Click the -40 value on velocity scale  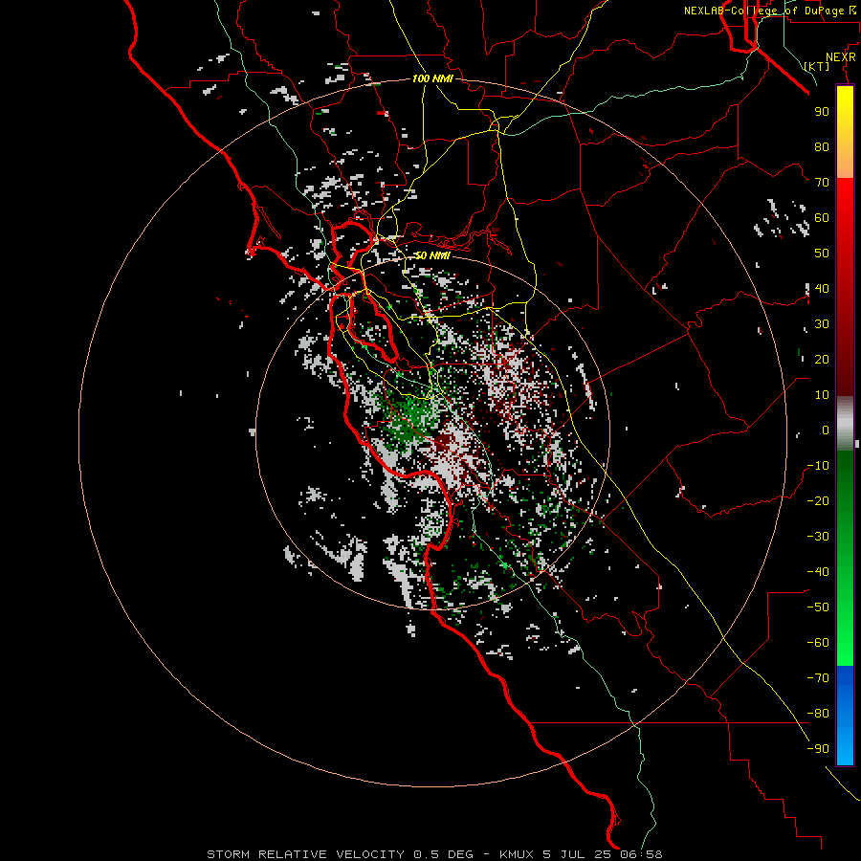(818, 572)
